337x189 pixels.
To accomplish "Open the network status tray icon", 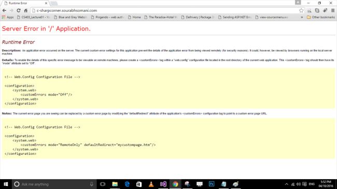I will pos(293,184).
